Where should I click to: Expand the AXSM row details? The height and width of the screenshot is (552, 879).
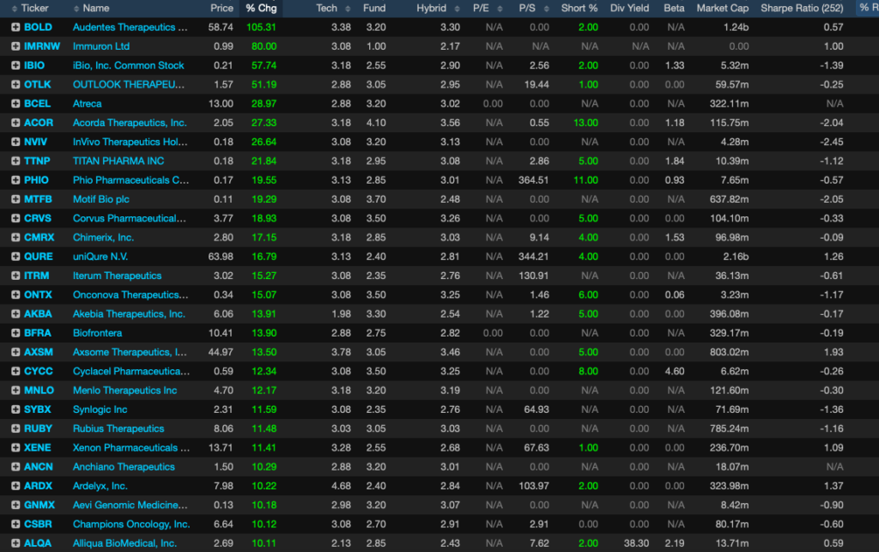(x=15, y=352)
